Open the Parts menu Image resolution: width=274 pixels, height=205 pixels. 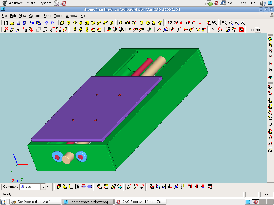coord(47,16)
